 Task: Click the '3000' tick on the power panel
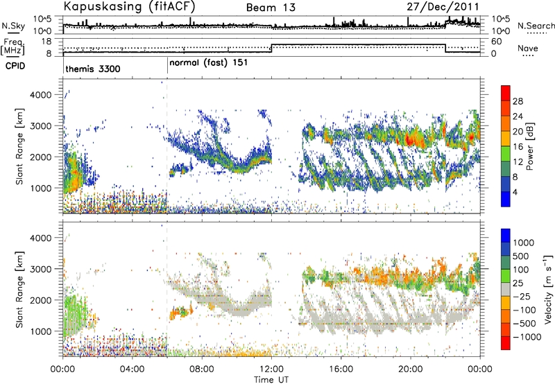click(x=40, y=126)
